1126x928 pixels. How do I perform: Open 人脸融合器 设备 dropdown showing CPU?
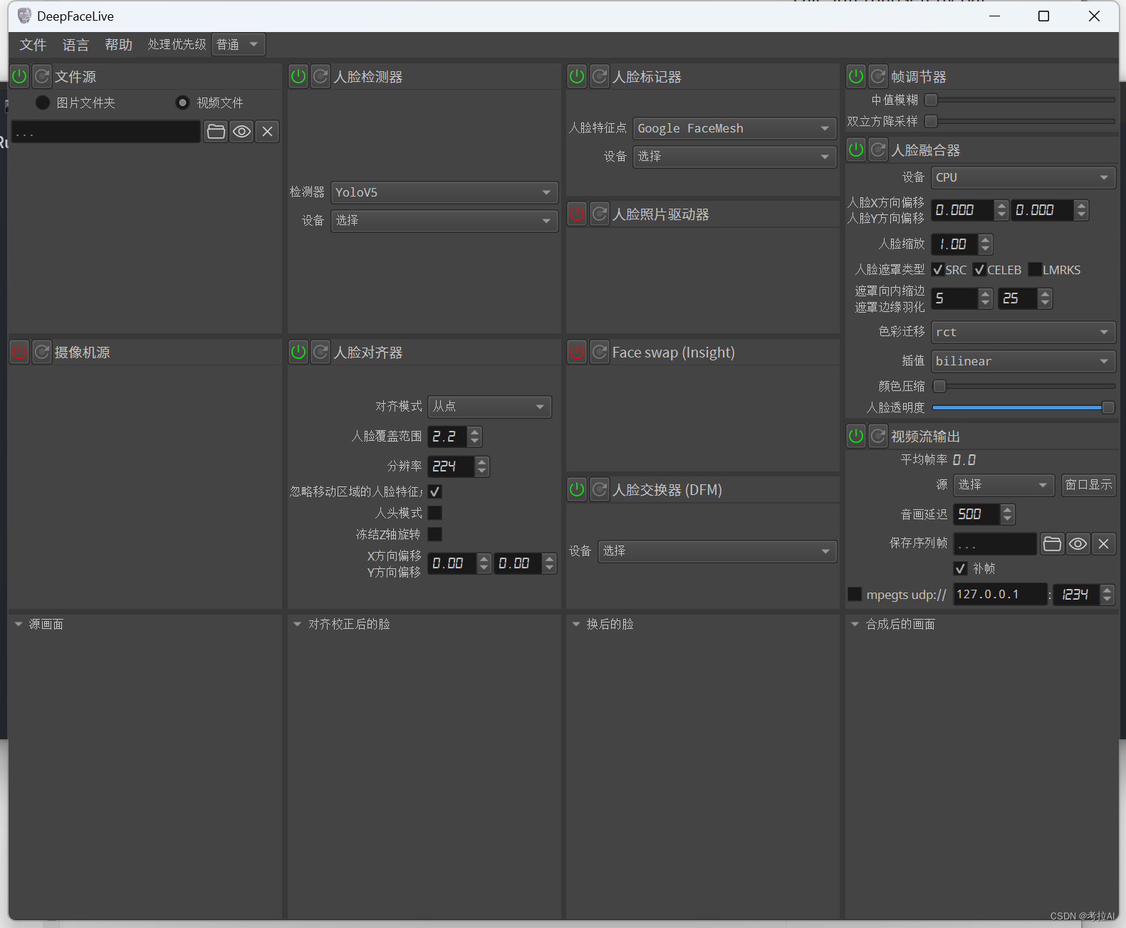pyautogui.click(x=1023, y=177)
